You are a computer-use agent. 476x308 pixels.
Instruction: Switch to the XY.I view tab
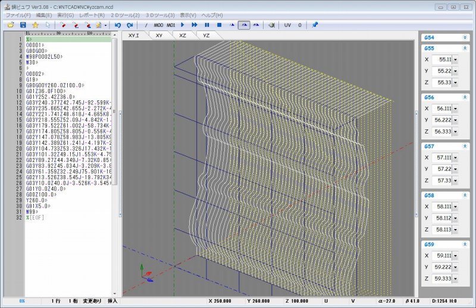point(133,36)
